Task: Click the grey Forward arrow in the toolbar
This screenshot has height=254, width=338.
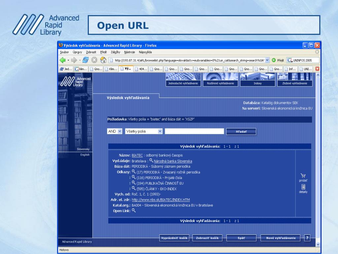Action: (x=74, y=60)
